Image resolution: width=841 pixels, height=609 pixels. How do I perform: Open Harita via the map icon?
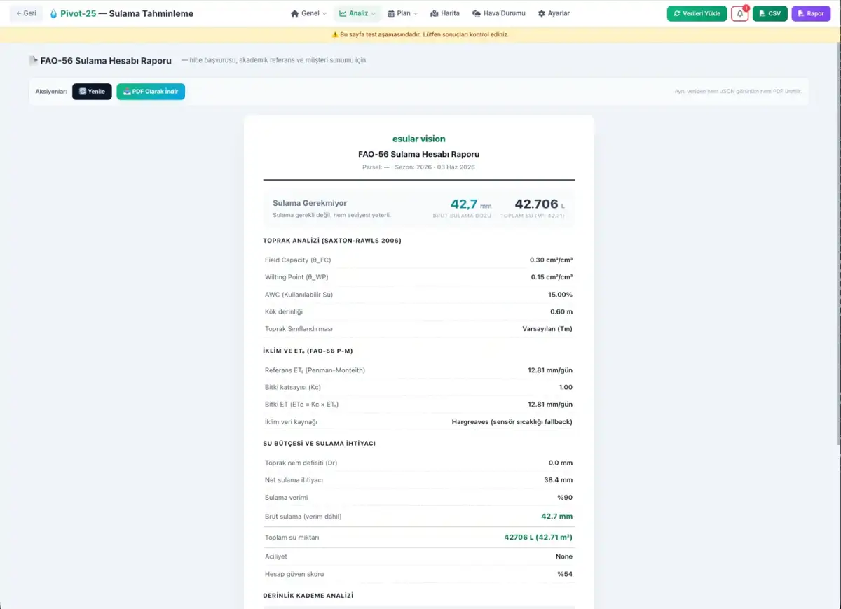(x=434, y=13)
